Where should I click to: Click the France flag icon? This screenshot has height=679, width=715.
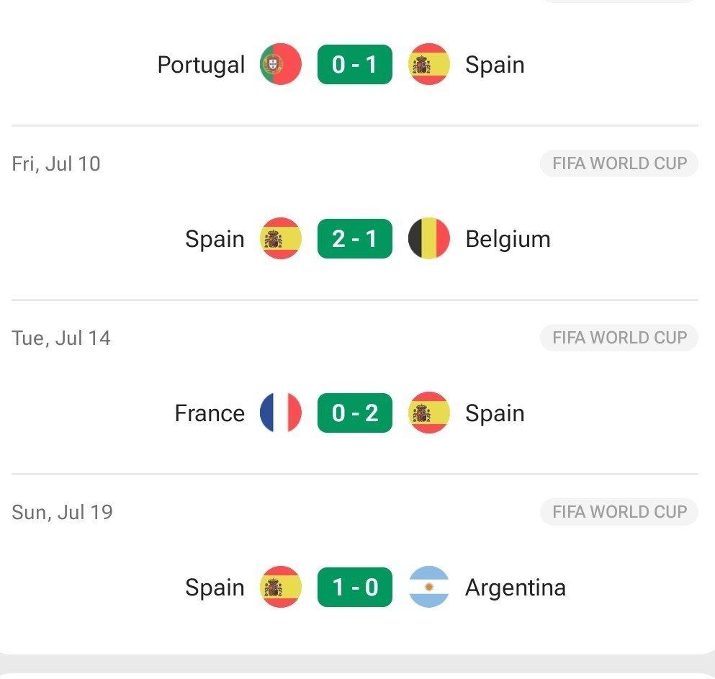click(x=280, y=413)
